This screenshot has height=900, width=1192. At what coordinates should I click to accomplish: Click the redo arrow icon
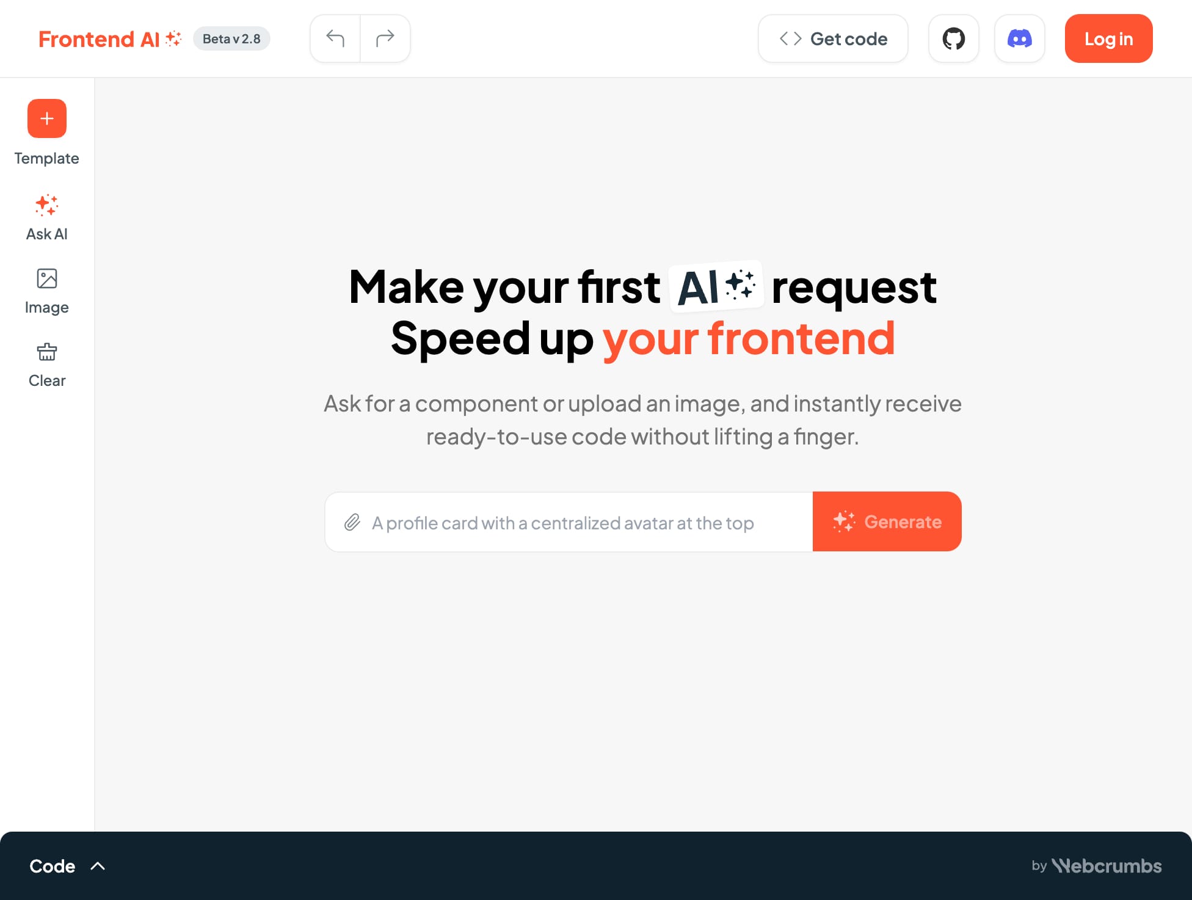(x=385, y=38)
